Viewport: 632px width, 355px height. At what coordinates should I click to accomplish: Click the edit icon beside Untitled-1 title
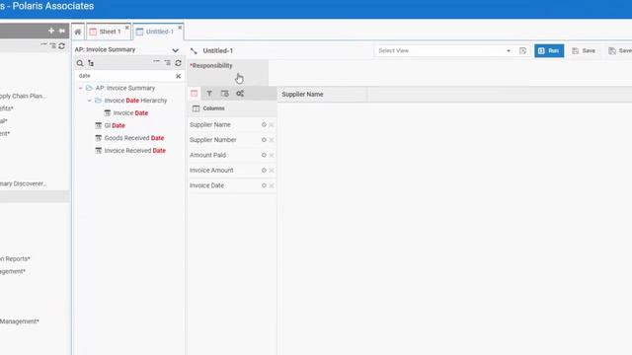tap(194, 50)
